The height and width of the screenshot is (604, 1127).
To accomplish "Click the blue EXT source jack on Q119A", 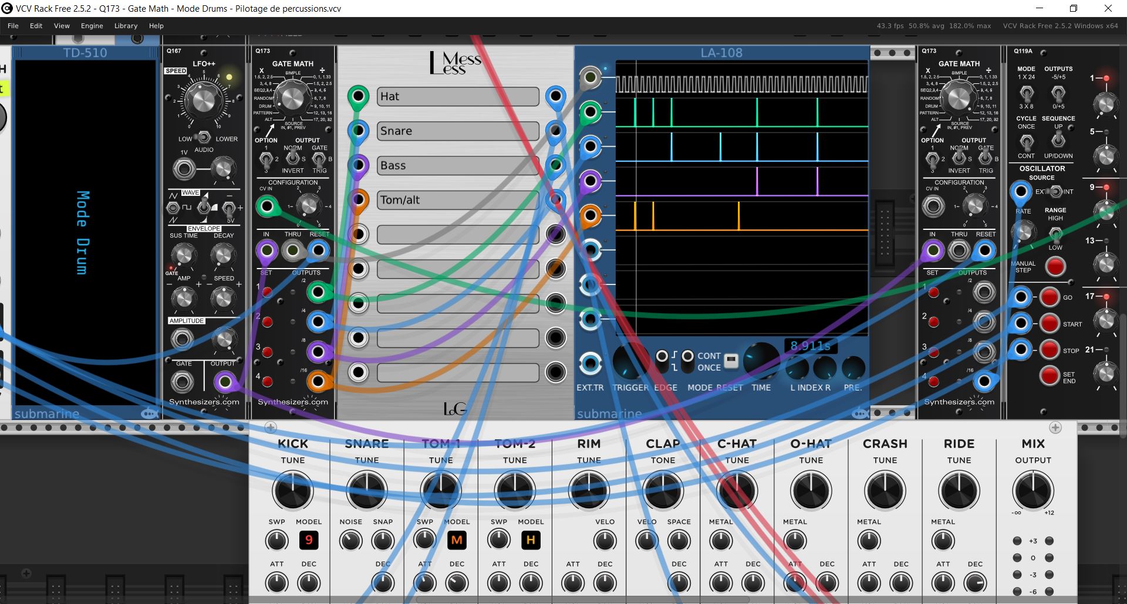I will pos(1021,191).
